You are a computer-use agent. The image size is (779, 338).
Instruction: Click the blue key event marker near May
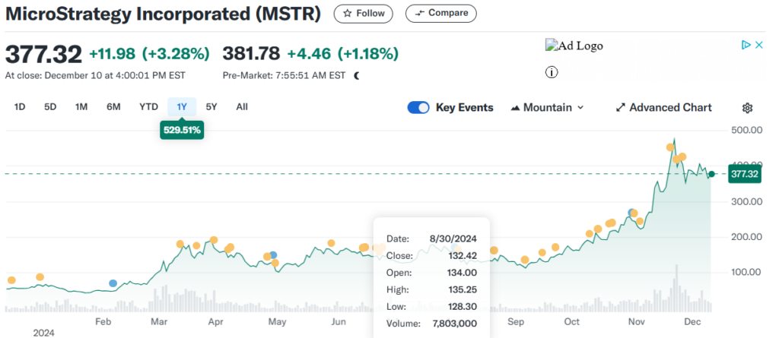pos(273,255)
